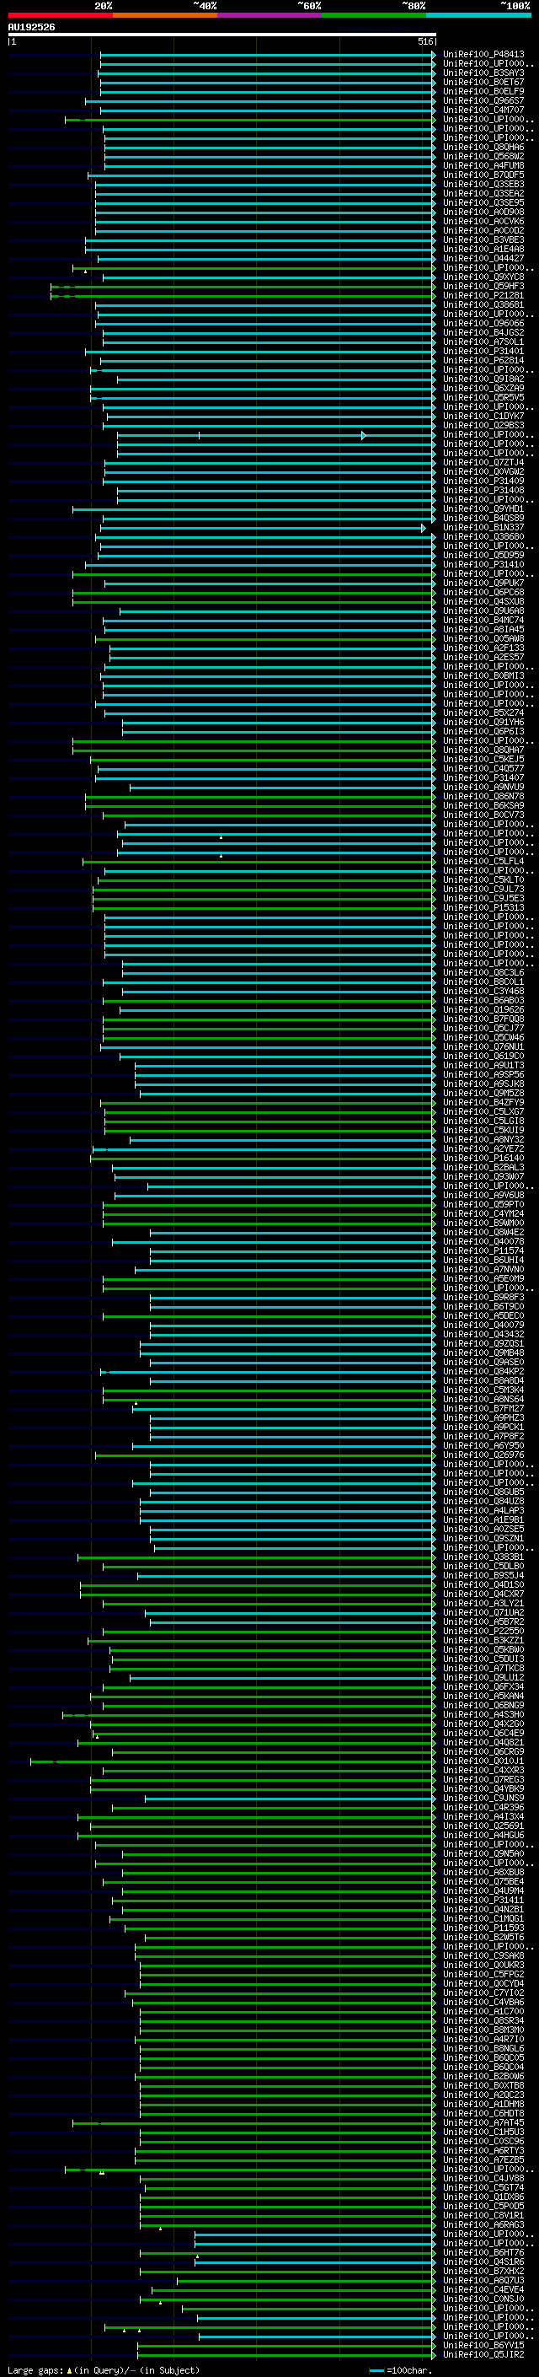Select label UniRef100_B4MC74

(x=483, y=620)
